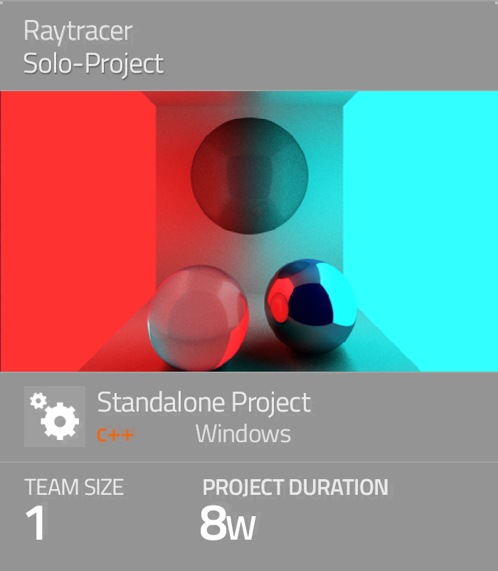Viewport: 498px width, 571px height.
Task: Click the small cog in the gears icon
Action: (x=36, y=401)
